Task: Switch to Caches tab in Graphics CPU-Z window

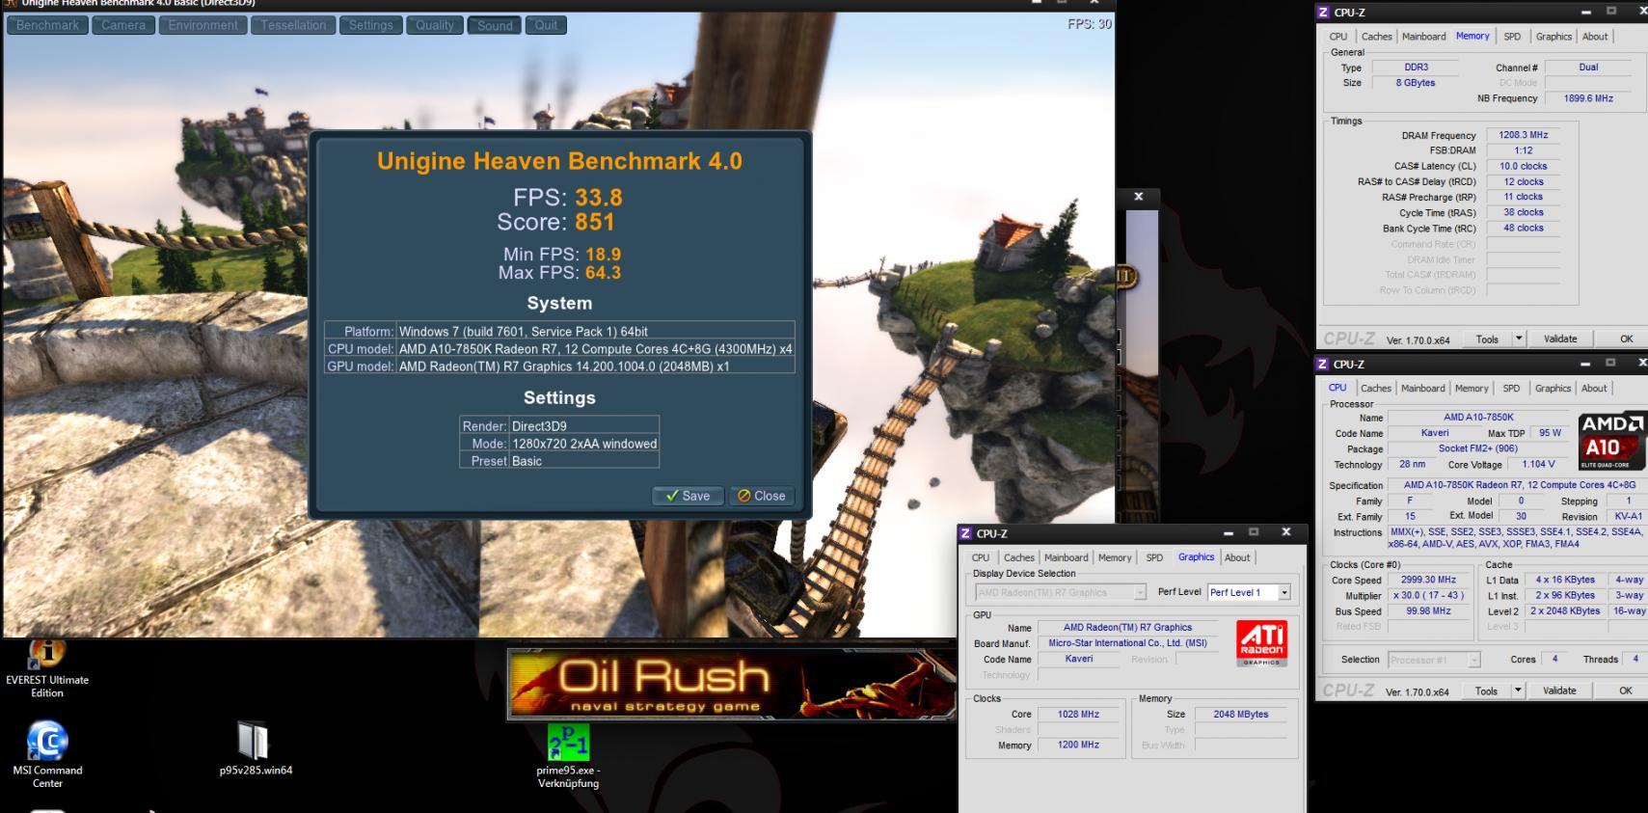Action: click(x=1018, y=557)
